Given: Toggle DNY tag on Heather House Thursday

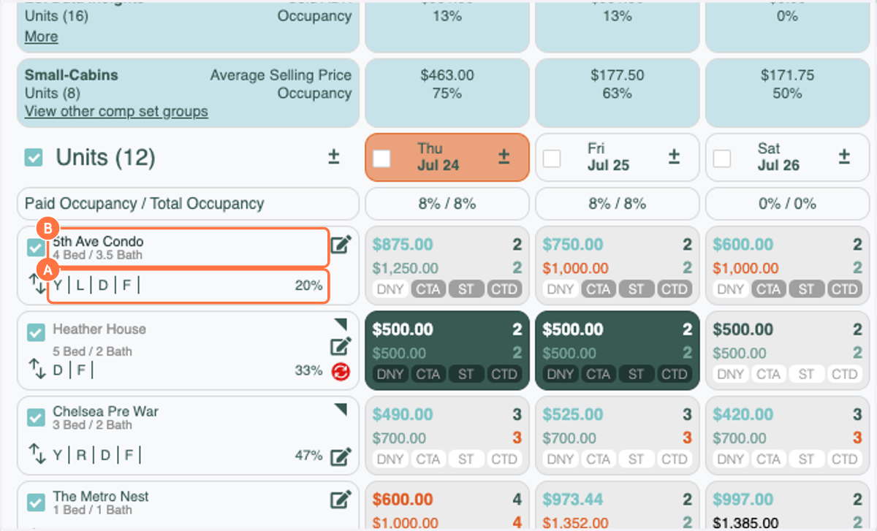Looking at the screenshot, I should point(390,375).
